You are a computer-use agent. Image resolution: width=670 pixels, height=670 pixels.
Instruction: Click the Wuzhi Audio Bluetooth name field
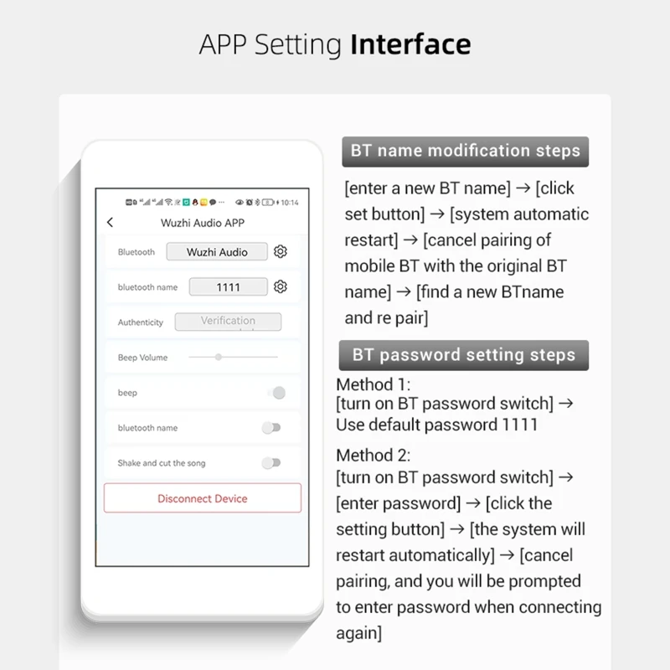[x=217, y=251]
